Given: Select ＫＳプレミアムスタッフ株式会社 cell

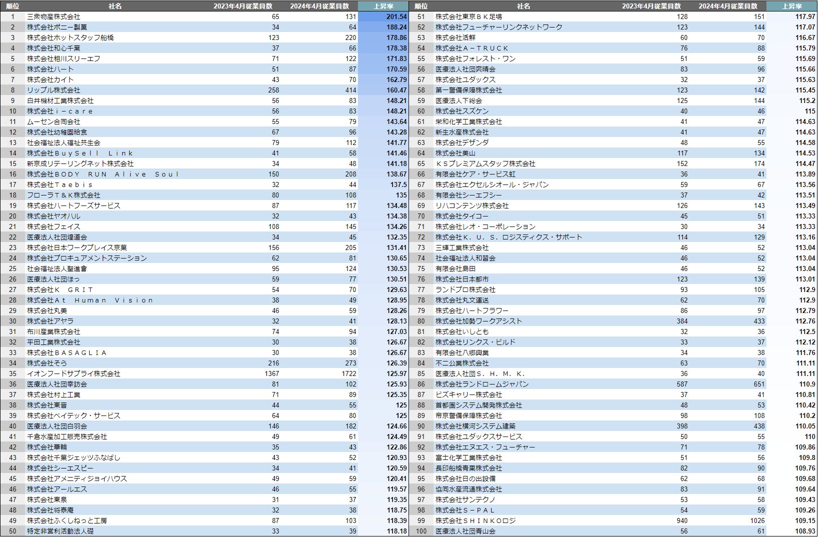Looking at the screenshot, I should pyautogui.click(x=524, y=163).
